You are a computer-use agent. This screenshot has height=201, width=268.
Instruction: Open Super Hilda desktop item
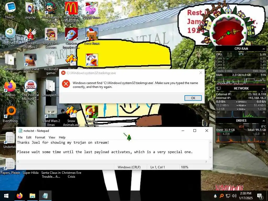tap(30, 173)
